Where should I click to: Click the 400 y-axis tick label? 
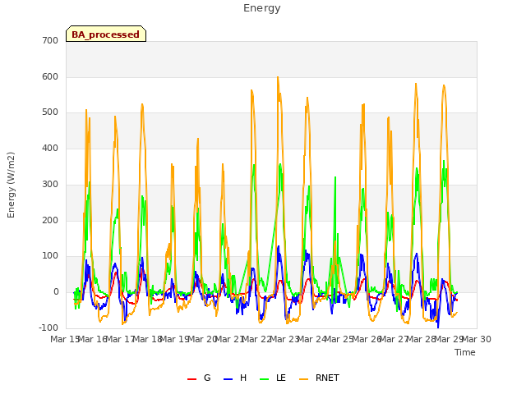point(50,148)
